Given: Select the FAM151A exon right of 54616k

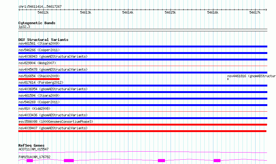Looking at the screenshot, I should [x=217, y=161].
